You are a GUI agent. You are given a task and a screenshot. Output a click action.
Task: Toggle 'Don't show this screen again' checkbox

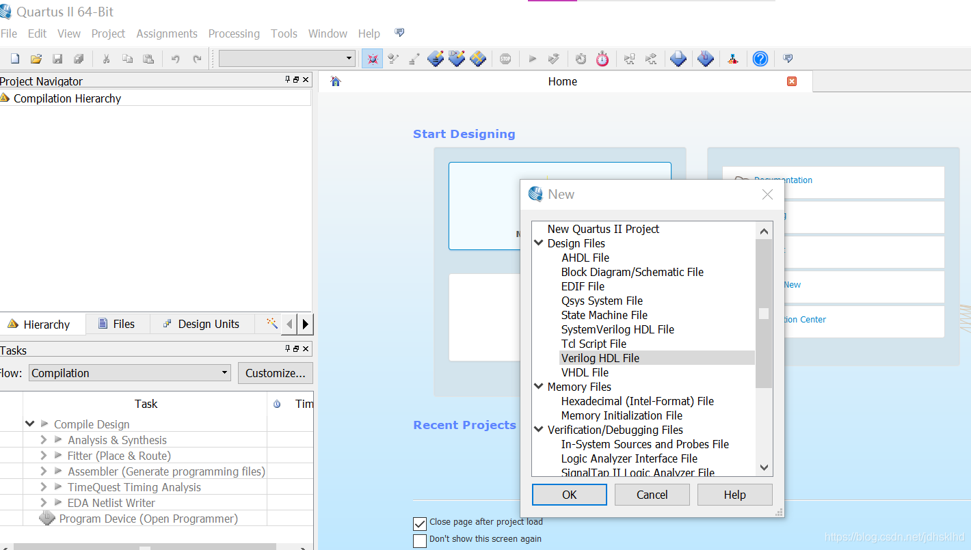[420, 541]
